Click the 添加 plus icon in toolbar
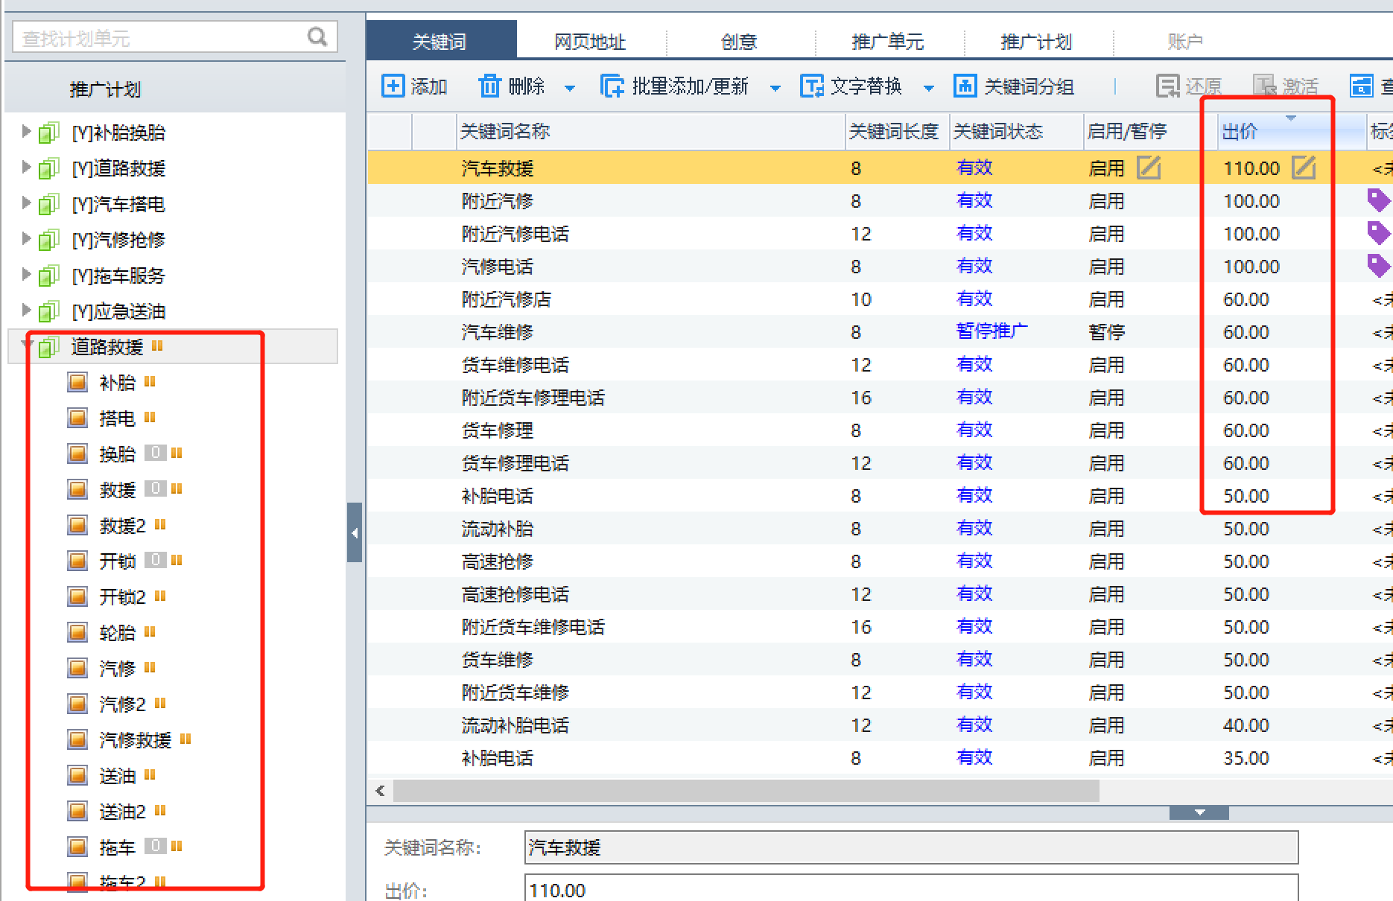The height and width of the screenshot is (901, 1393). click(x=393, y=86)
